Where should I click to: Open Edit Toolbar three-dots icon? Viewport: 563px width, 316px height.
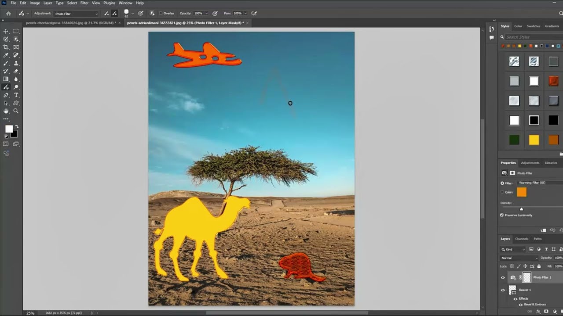[6, 119]
